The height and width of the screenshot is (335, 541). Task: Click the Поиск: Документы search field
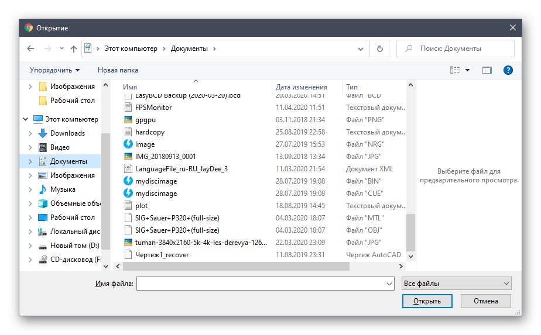pyautogui.click(x=456, y=49)
